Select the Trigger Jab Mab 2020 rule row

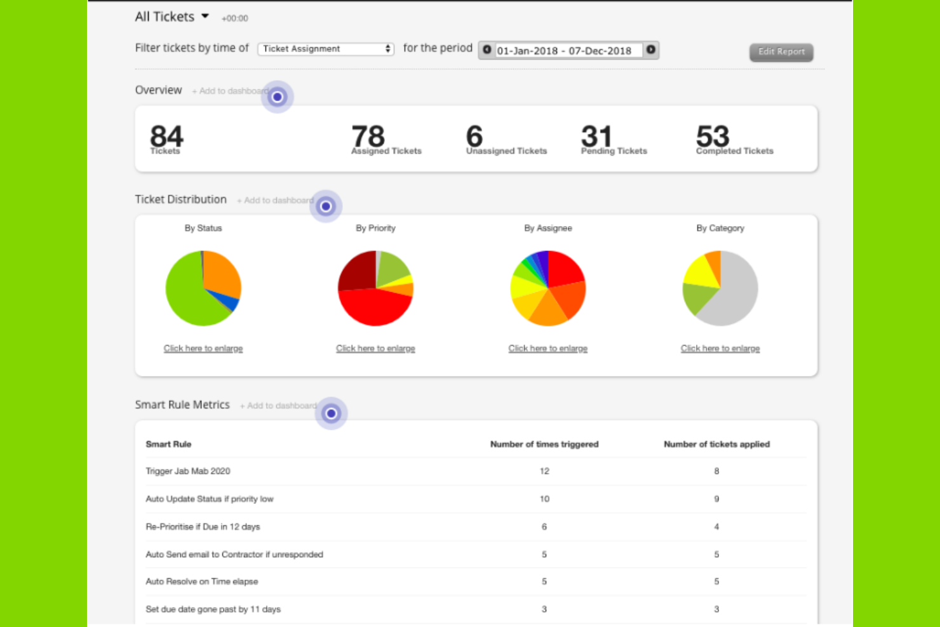pos(188,471)
